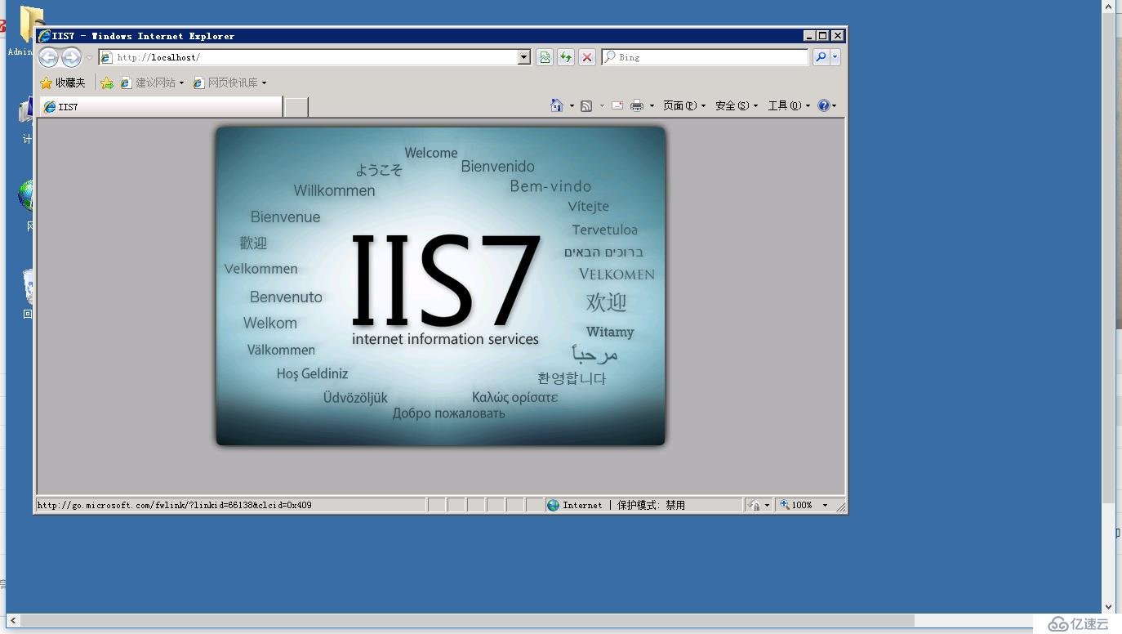The height and width of the screenshot is (634, 1122).
Task: Go back with the Back arrow button
Action: coord(49,57)
